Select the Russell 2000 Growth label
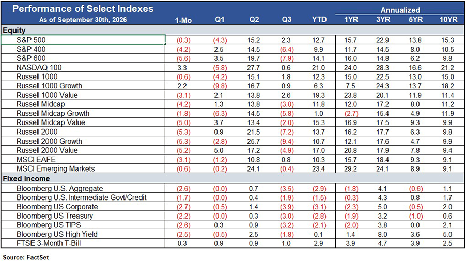 point(49,141)
